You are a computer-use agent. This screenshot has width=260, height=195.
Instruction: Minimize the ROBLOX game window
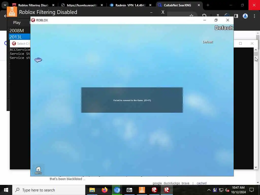(x=205, y=20)
